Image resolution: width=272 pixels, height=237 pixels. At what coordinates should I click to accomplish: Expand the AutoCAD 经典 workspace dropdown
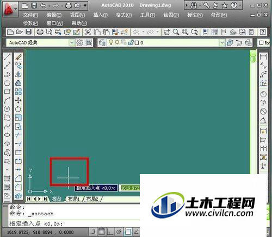coord(72,43)
